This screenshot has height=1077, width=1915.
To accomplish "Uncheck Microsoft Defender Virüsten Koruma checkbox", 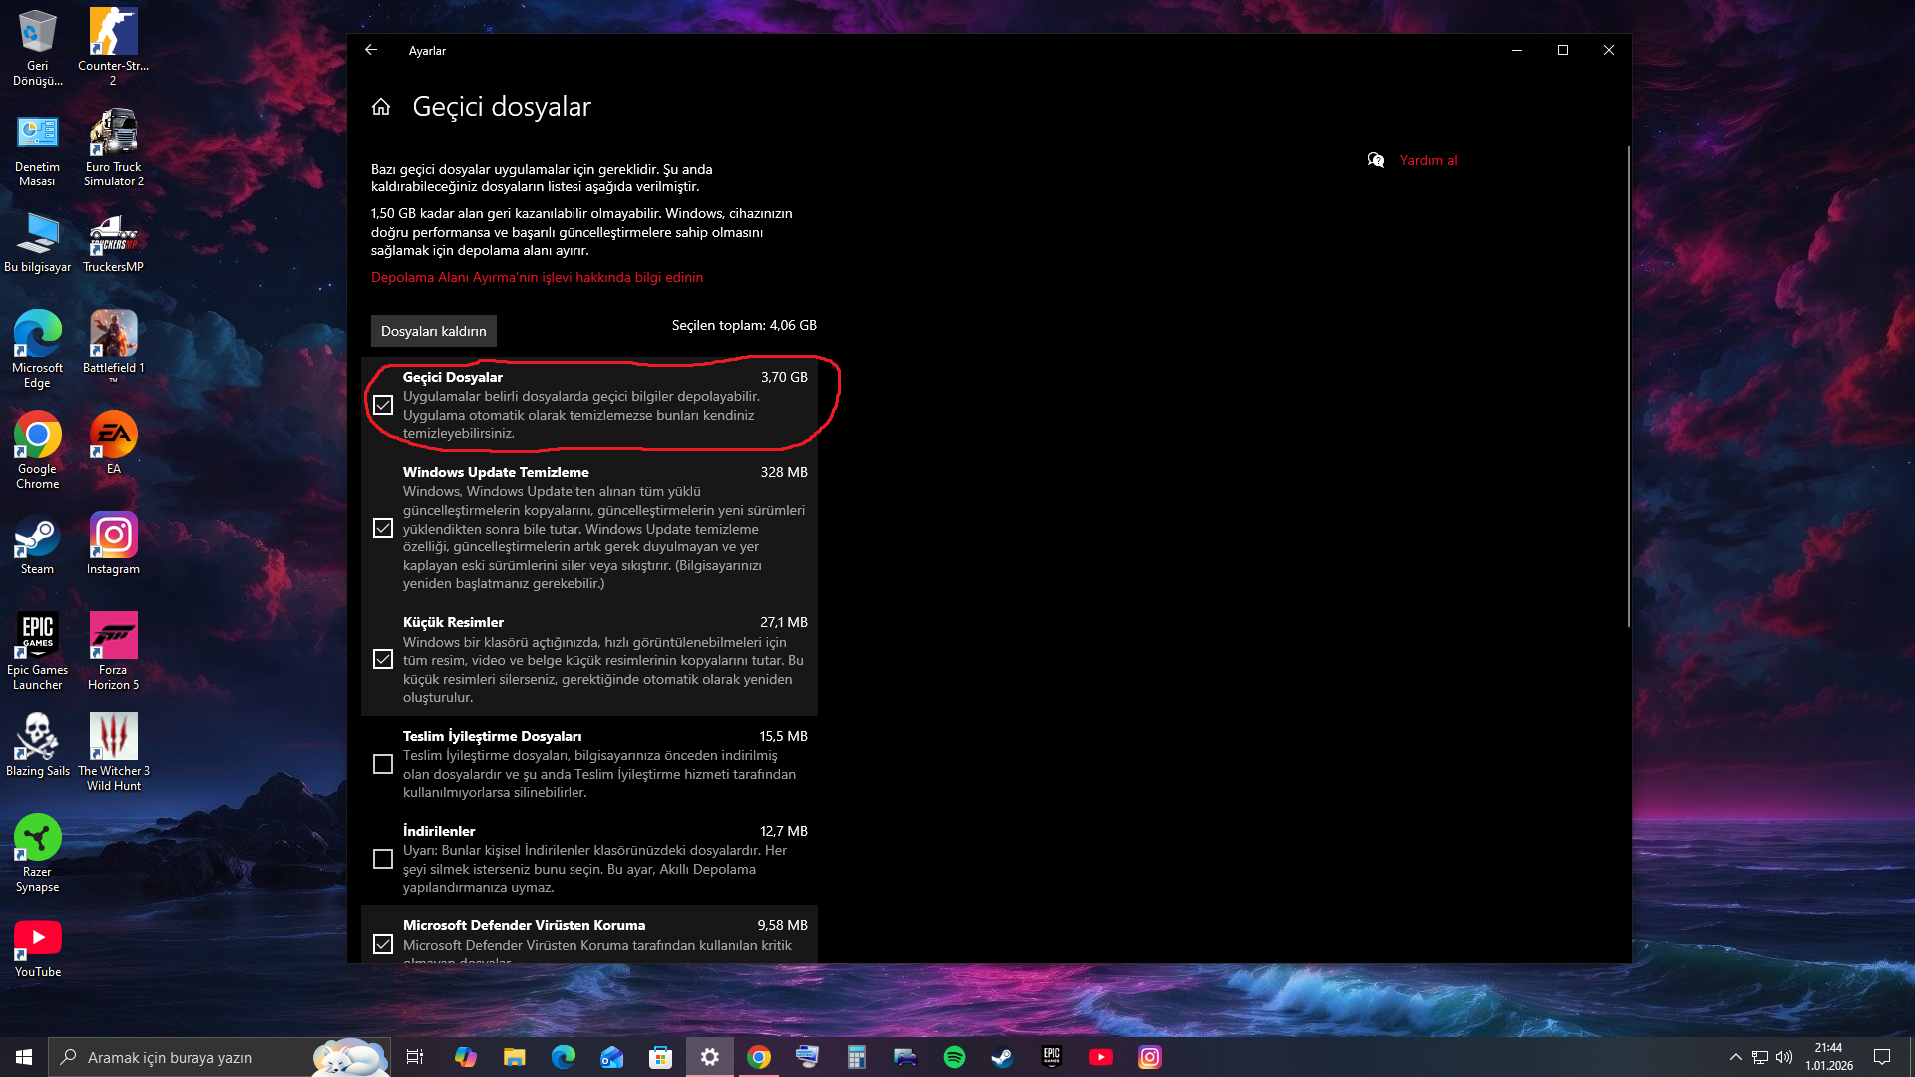I will click(383, 944).
